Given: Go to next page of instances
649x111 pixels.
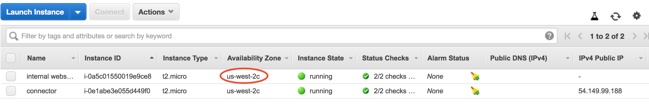Looking at the screenshot, I should (x=634, y=36).
